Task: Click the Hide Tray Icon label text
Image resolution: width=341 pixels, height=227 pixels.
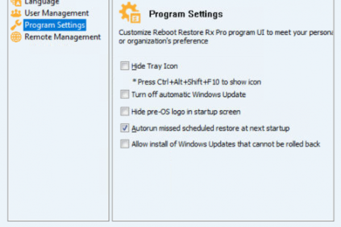Action: pyautogui.click(x=155, y=66)
